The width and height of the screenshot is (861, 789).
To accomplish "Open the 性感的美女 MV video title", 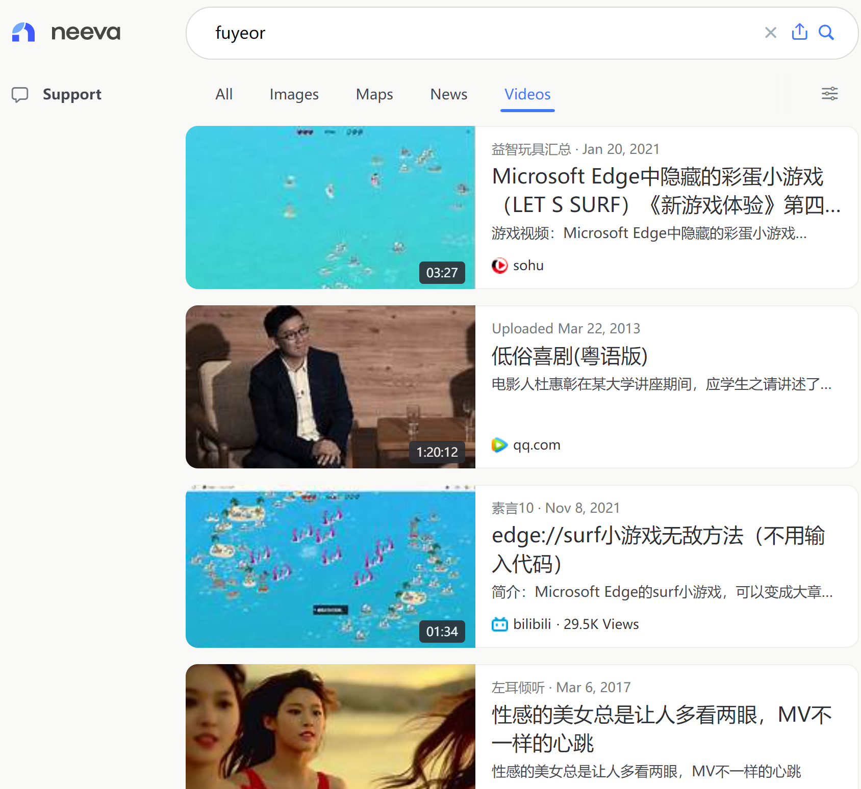I will [662, 729].
